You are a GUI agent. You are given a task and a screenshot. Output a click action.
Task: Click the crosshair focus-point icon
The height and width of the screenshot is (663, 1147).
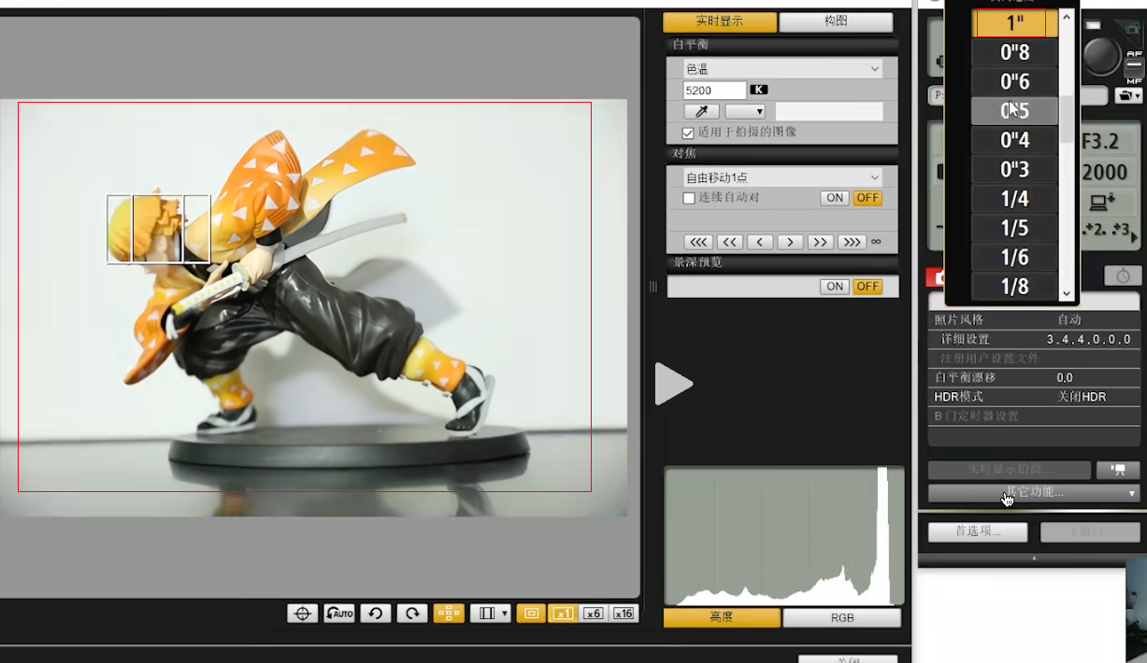point(302,614)
